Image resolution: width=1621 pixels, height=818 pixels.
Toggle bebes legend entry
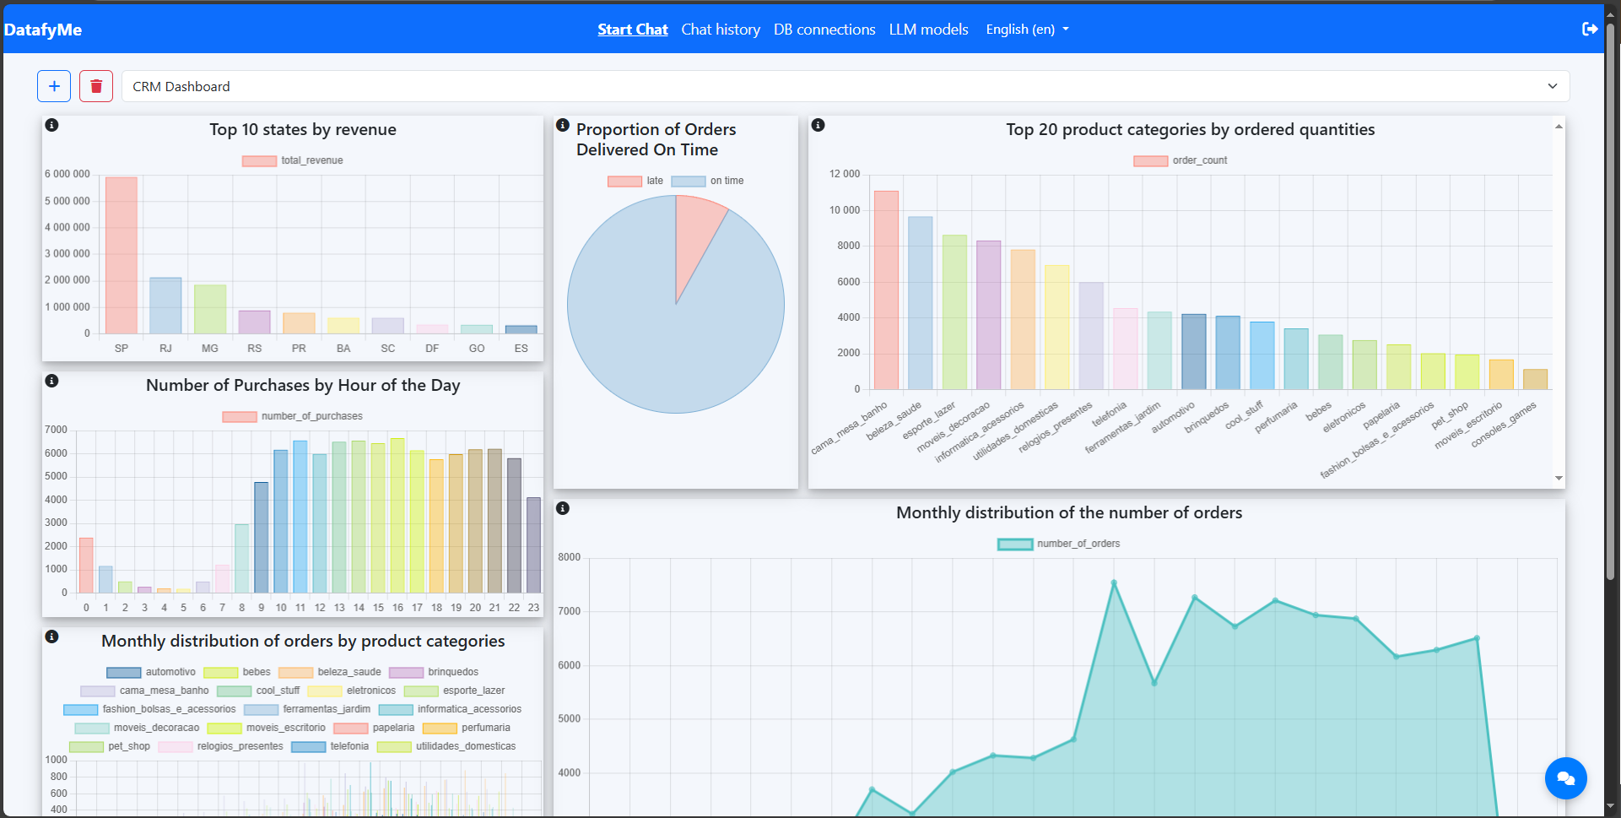[x=237, y=672]
